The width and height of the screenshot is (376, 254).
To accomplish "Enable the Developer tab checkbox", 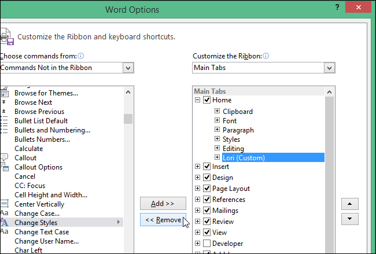I will pos(207,244).
